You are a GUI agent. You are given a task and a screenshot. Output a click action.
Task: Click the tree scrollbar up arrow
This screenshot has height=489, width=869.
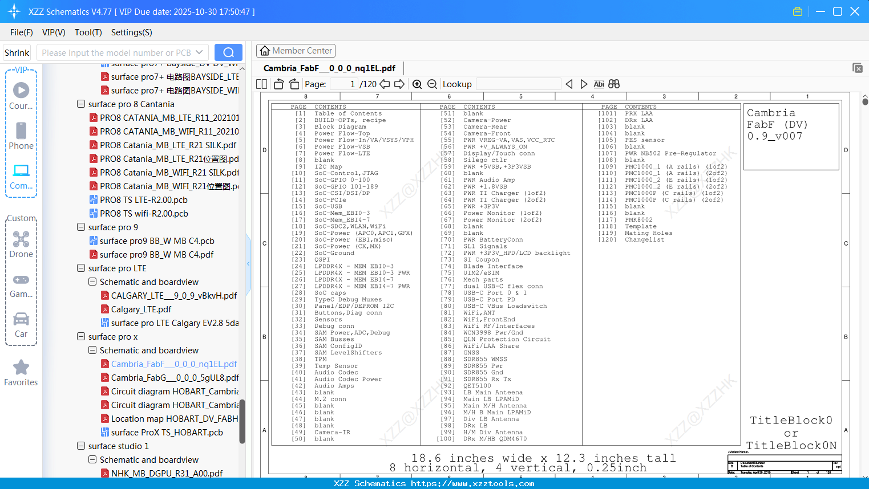pos(242,68)
